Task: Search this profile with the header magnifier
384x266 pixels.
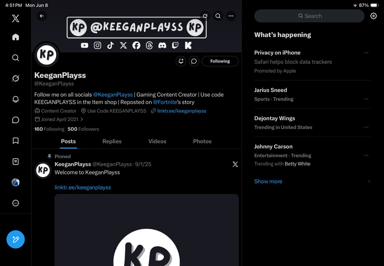Action: (x=218, y=16)
